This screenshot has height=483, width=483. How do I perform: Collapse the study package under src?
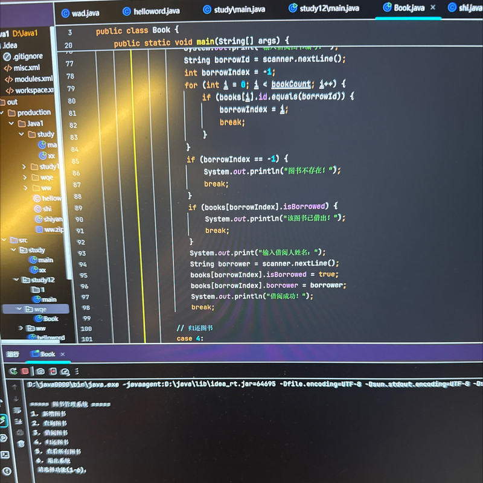[13, 250]
